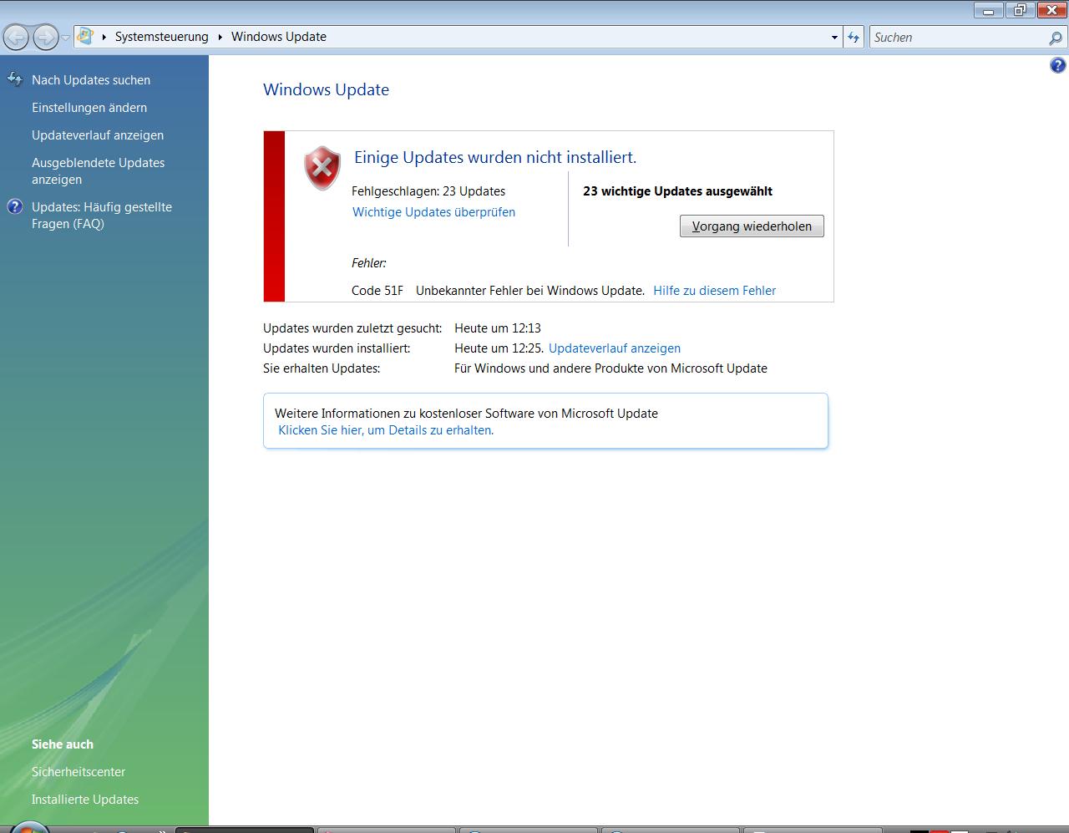
Task: Start Nach Updates suchen in the sidebar
Action: (91, 80)
